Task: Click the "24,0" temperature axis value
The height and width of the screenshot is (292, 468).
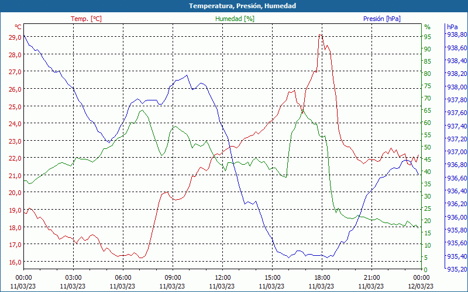Action: (x=16, y=124)
